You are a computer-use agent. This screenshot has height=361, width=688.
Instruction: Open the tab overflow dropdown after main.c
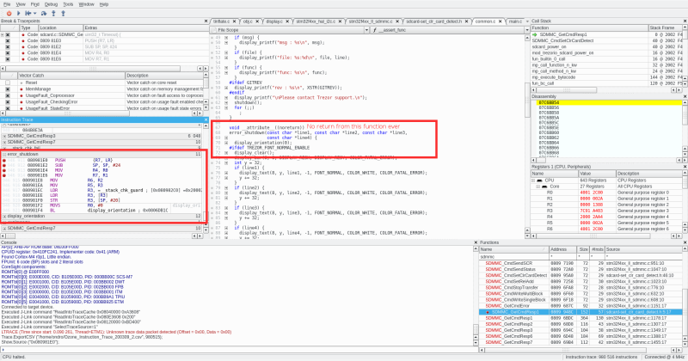pos(527,21)
